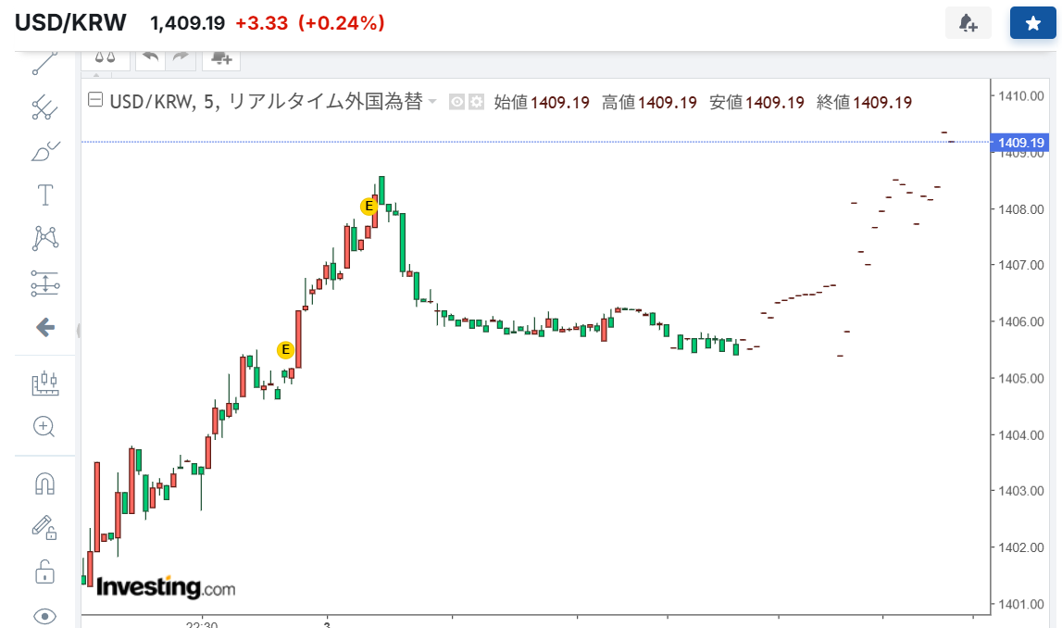Hide all drawings with eye icon
The image size is (1062, 628).
[x=44, y=616]
